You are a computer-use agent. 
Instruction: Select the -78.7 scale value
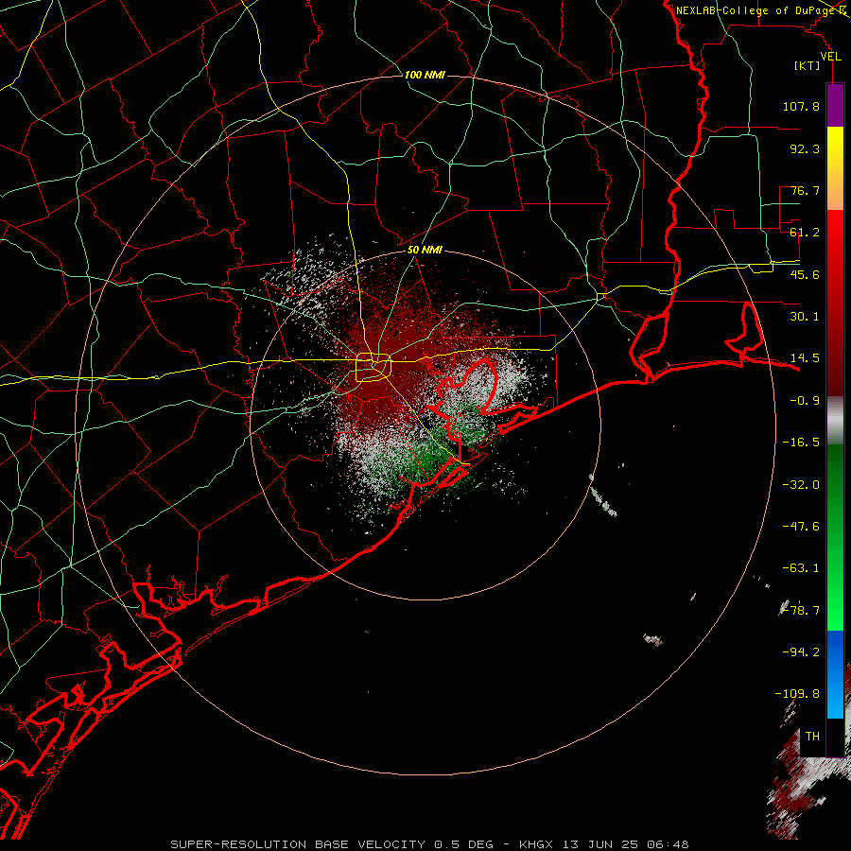[801, 611]
